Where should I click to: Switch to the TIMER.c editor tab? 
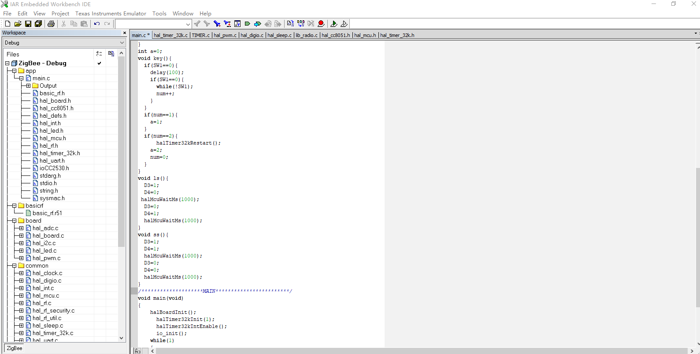(x=201, y=35)
